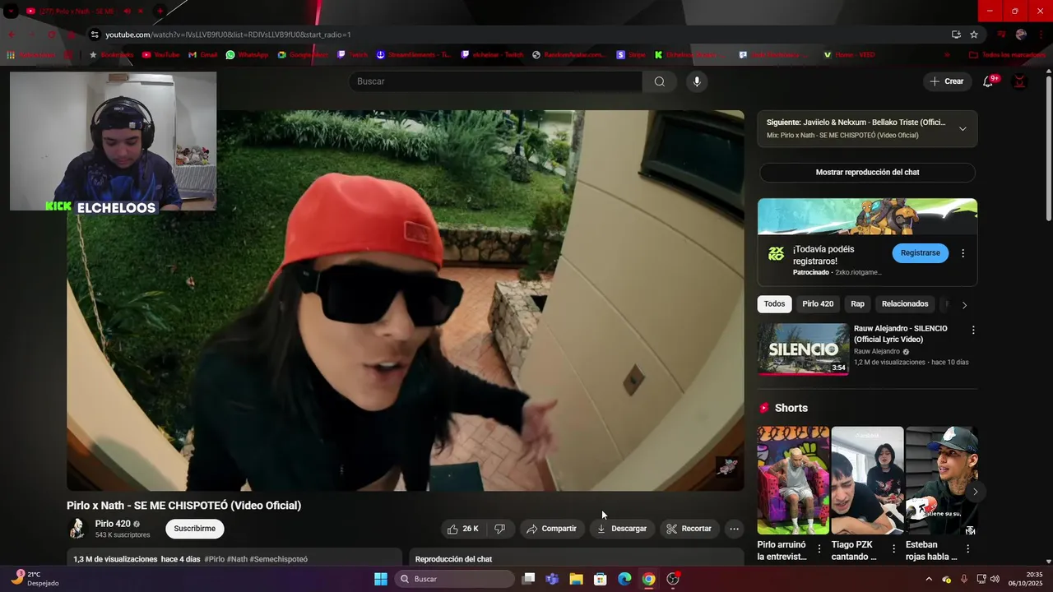The image size is (1053, 592).
Task: Open Pirlo 420 channel avatar
Action: tap(77, 529)
